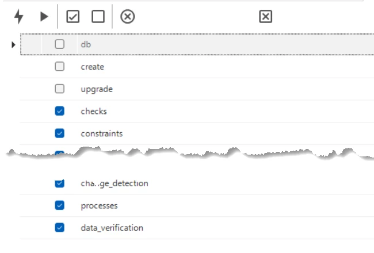374x253 pixels.
Task: Click the uncheck all boxes icon
Action: pos(98,17)
